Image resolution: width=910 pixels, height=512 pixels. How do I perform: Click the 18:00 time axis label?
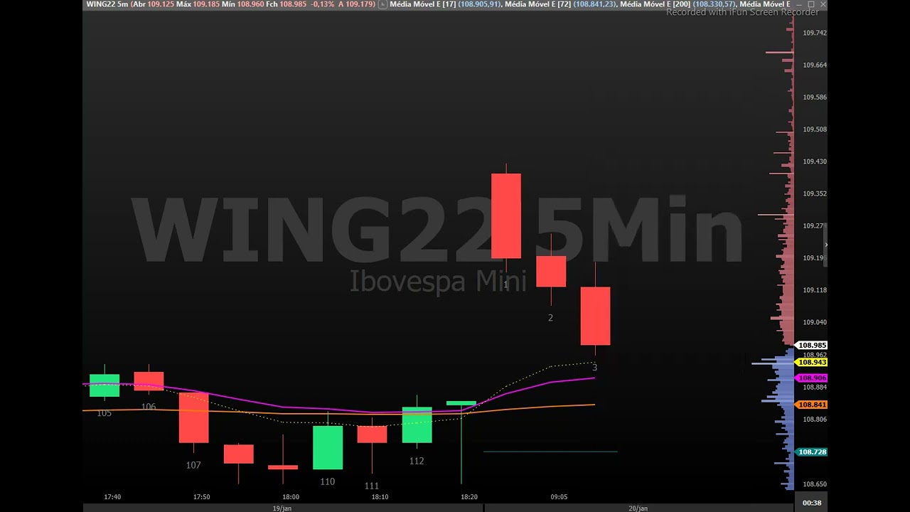[x=291, y=497]
